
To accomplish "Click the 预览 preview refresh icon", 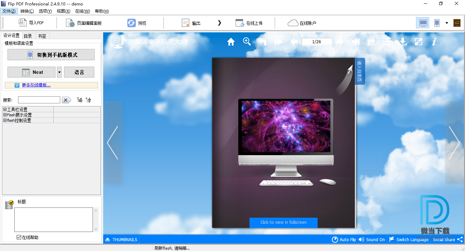I will [x=131, y=23].
